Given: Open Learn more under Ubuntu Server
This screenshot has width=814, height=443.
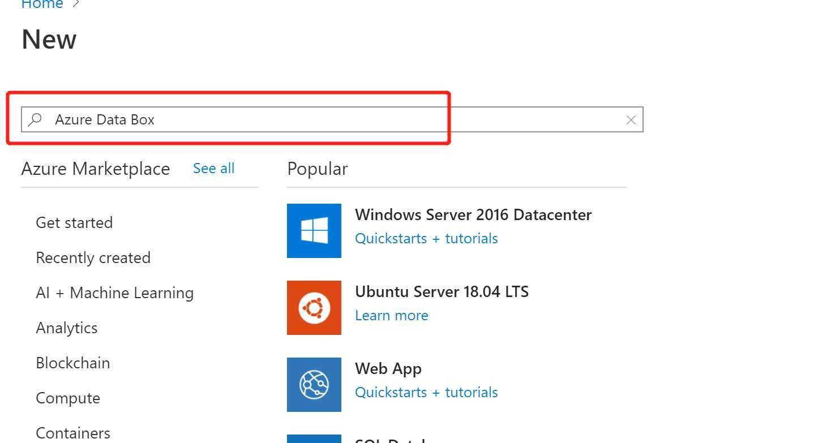Looking at the screenshot, I should pos(392,316).
